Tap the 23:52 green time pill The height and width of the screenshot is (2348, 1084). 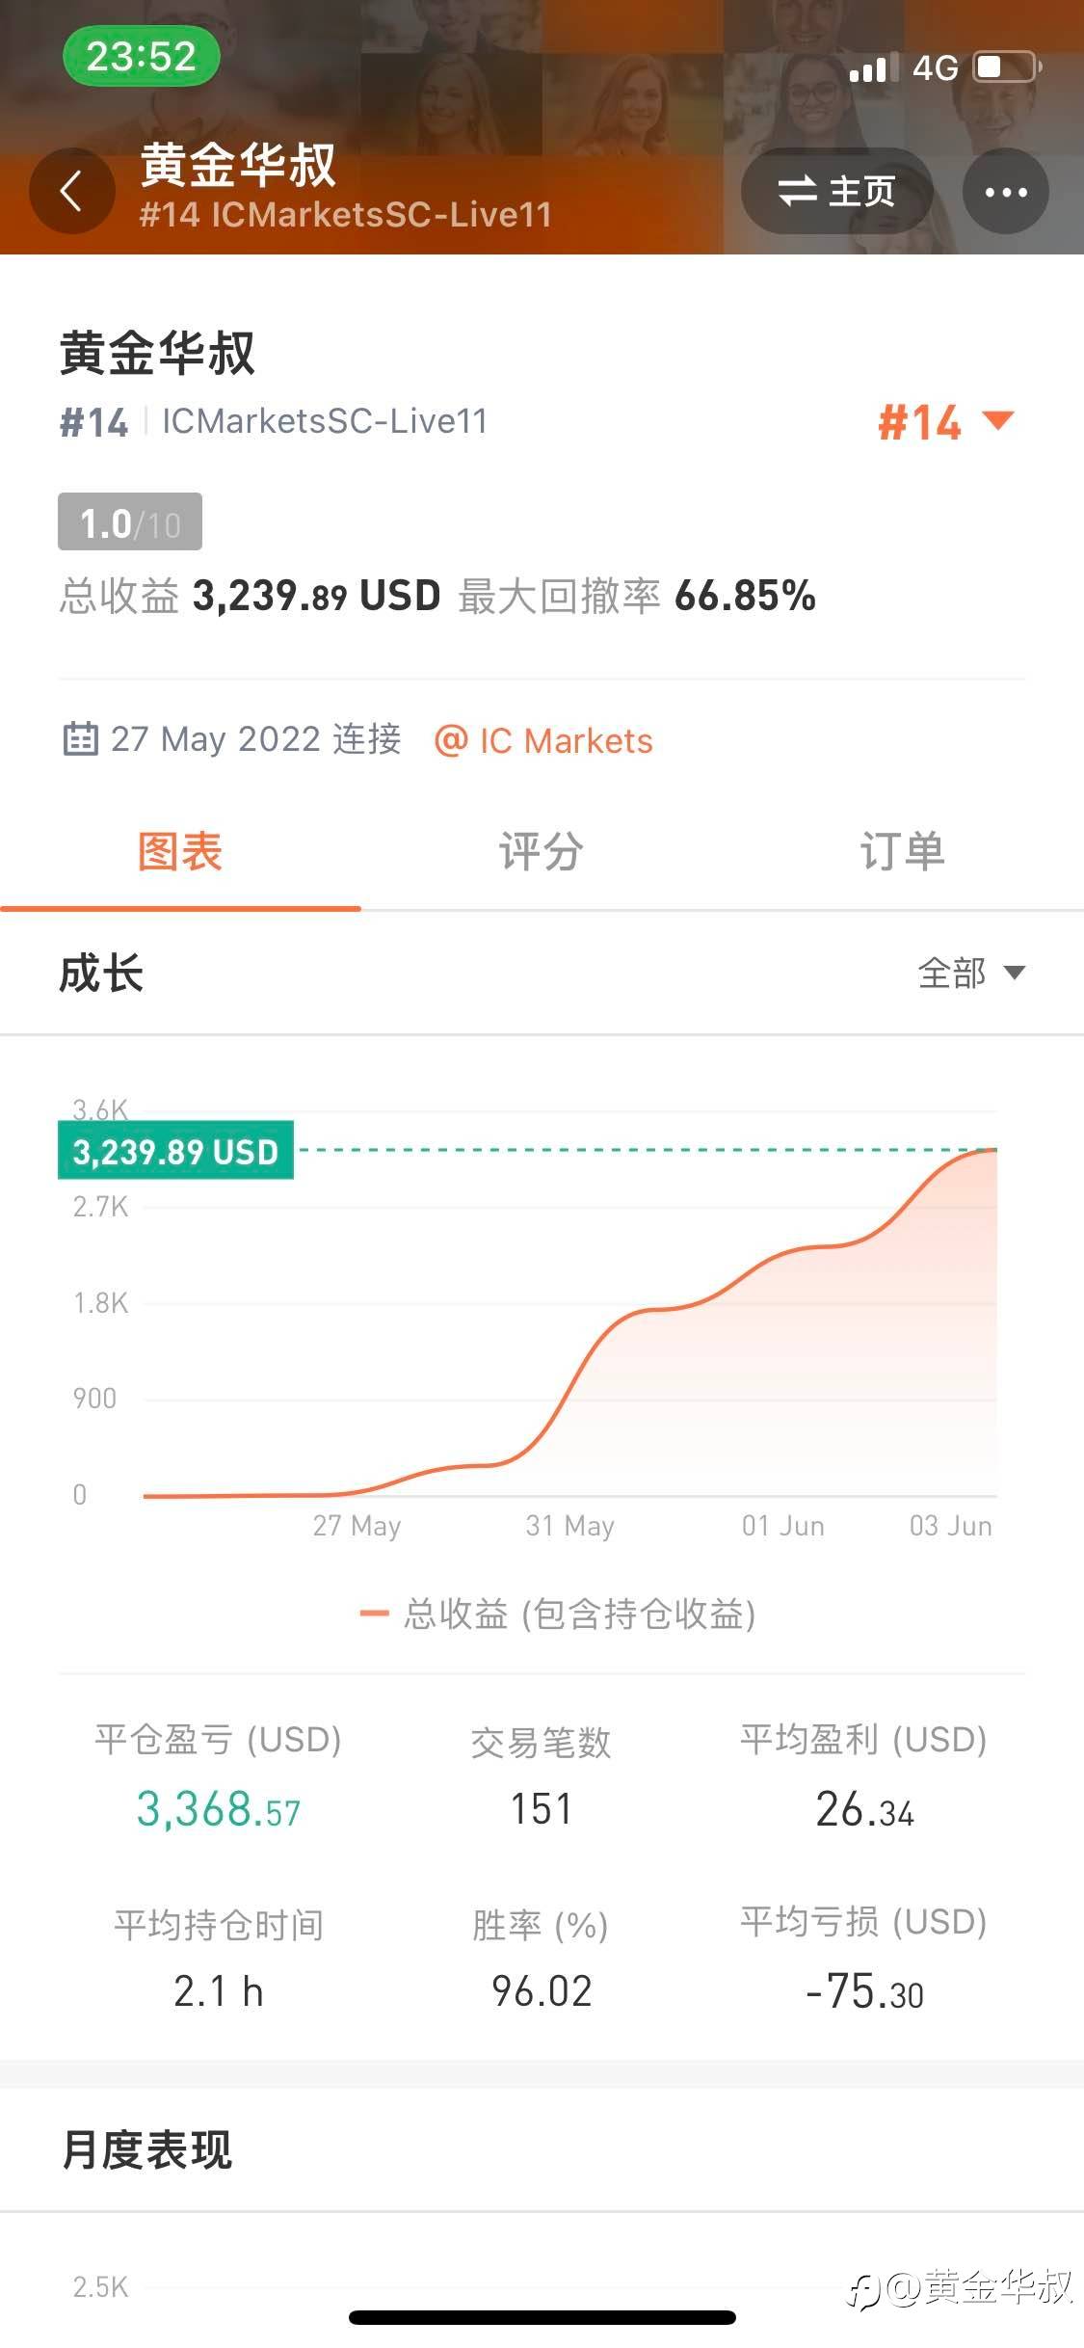coord(141,57)
